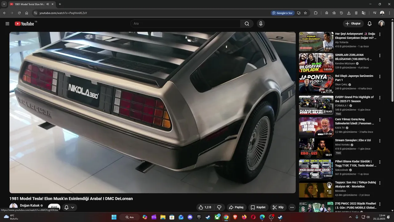
Task: Open Discord from the taskbar
Action: click(190, 217)
